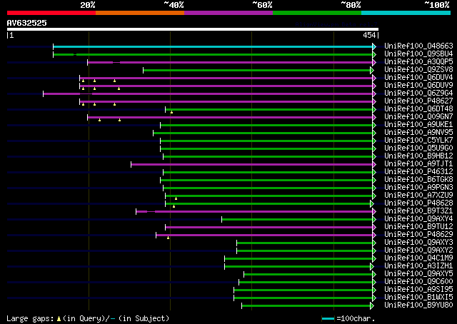Click the UniRef100_Q9C600 label
The image size is (457, 324).
[418, 282]
